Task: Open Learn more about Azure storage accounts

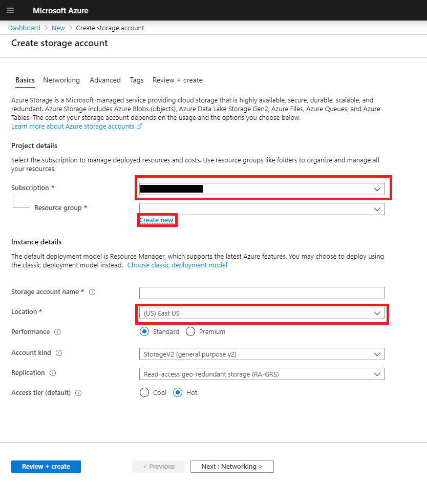Action: [73, 127]
